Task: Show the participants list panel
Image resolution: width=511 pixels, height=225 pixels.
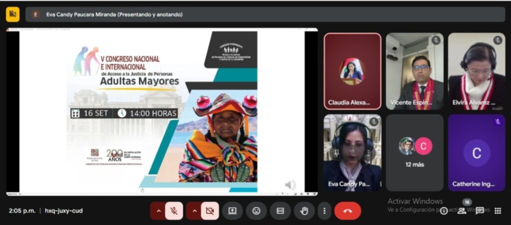Action: (462, 211)
